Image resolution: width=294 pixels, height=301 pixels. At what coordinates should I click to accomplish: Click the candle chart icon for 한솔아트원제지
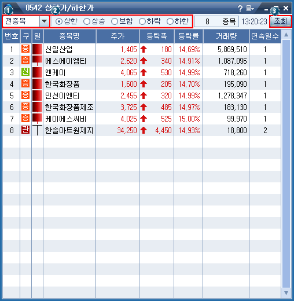click(37, 130)
